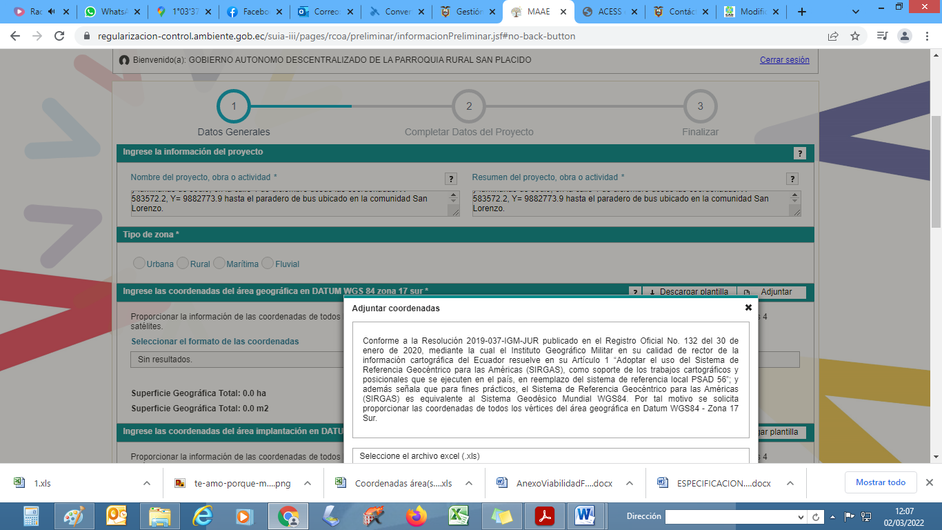Open Excel from the Windows taskbar
The width and height of the screenshot is (942, 530).
click(458, 516)
